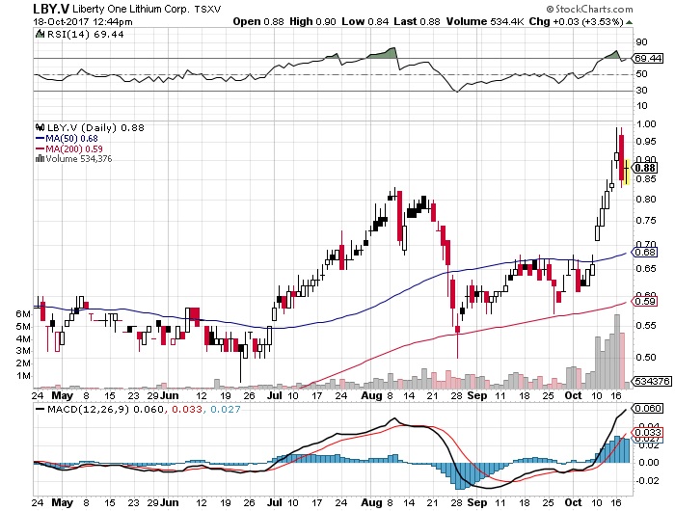Screen dimensions: 675x511
Task: Click the -0.02 label on the MACD axis
Action: 647,480
